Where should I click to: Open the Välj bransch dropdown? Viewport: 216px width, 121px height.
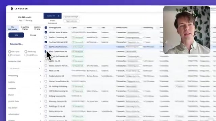click(25, 68)
